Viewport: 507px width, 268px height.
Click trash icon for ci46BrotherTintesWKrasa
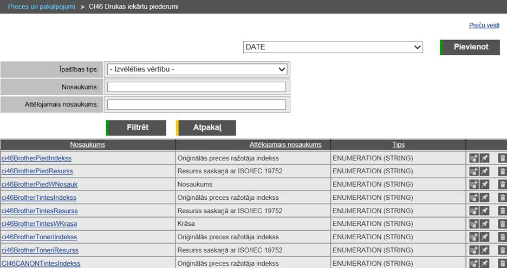coord(502,224)
